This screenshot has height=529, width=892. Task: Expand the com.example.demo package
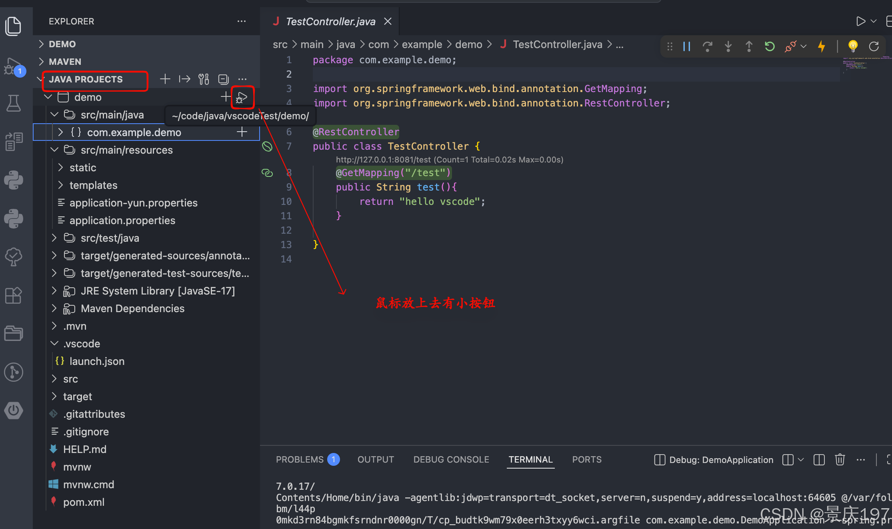[60, 132]
